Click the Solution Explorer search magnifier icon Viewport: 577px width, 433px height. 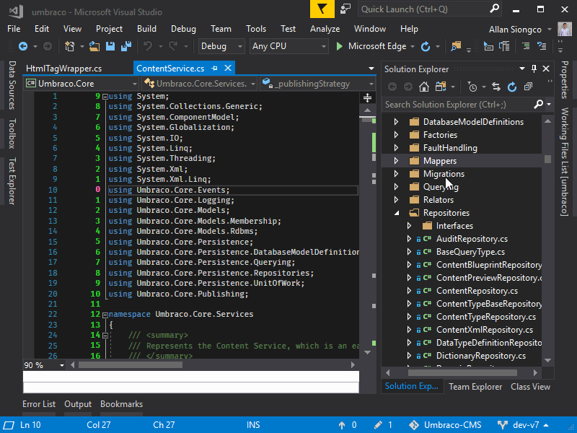538,105
